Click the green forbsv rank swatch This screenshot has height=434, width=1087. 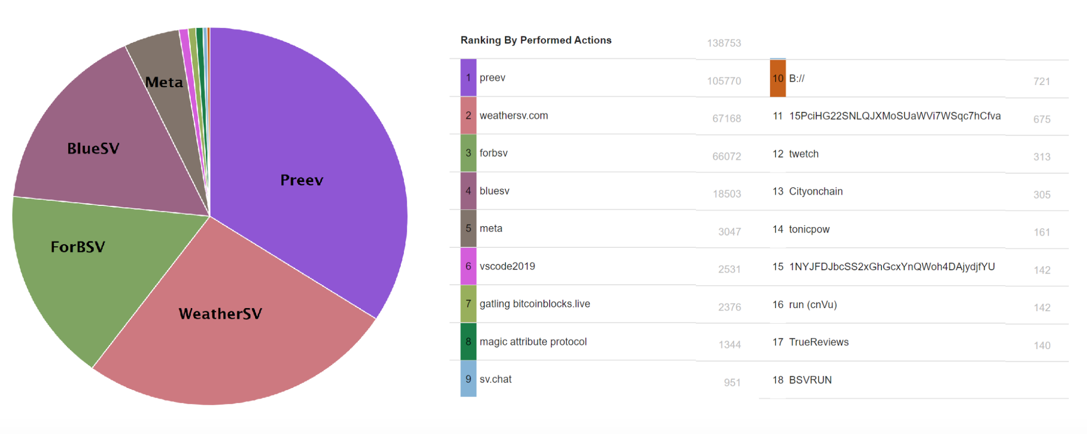click(468, 153)
